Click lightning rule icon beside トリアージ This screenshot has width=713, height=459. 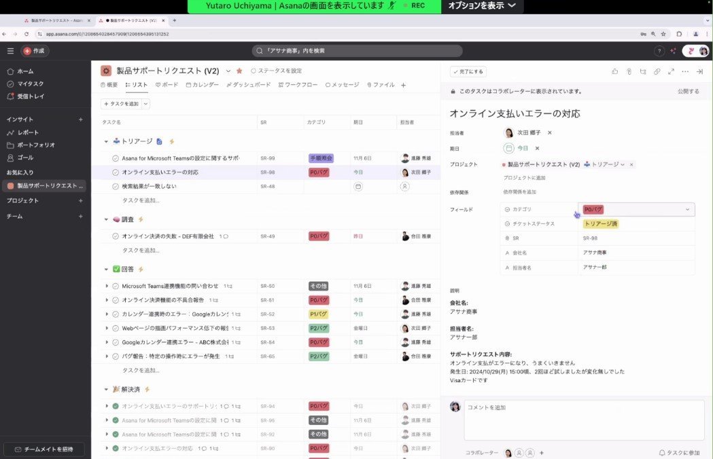point(171,142)
